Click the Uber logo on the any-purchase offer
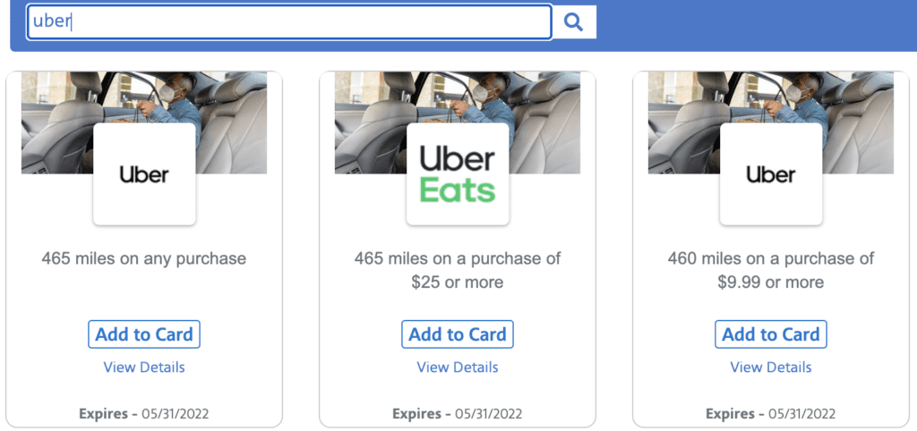Image resolution: width=917 pixels, height=431 pixels. [x=144, y=174]
